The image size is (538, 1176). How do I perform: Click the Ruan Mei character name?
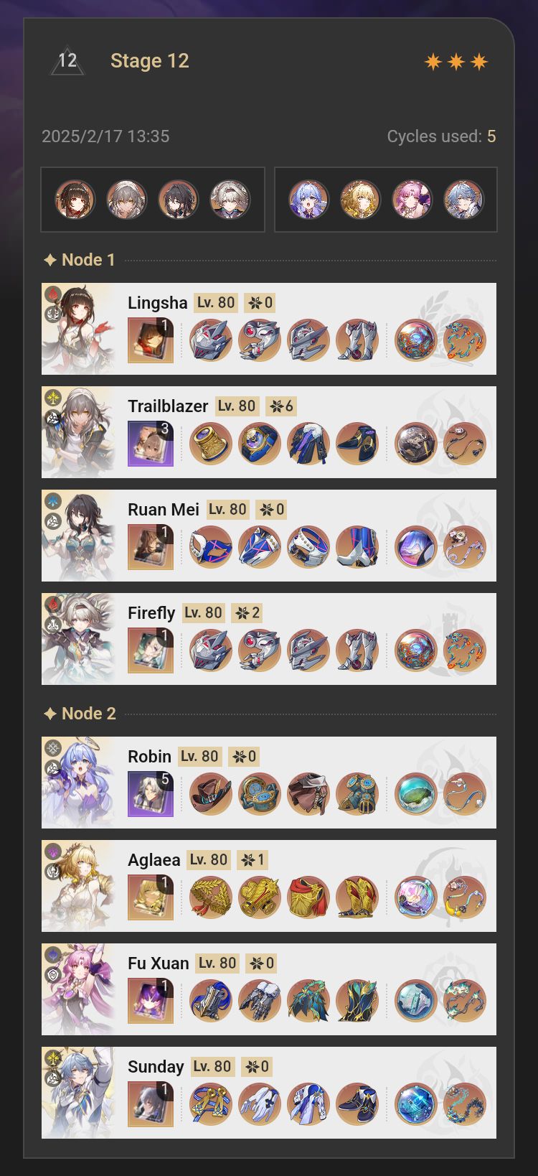164,510
